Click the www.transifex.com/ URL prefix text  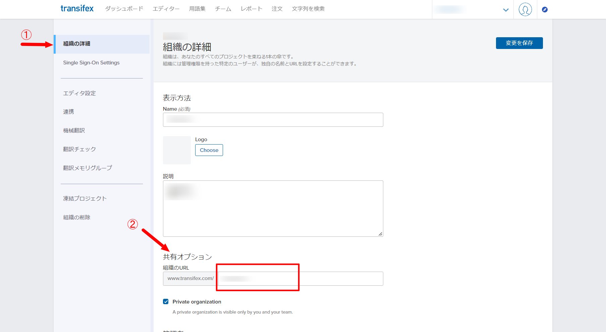tap(190, 278)
